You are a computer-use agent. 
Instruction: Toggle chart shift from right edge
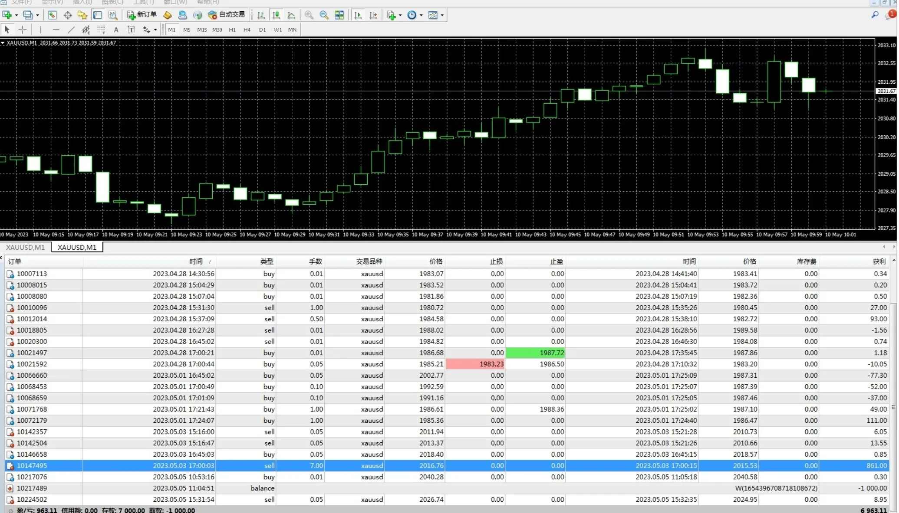[373, 15]
